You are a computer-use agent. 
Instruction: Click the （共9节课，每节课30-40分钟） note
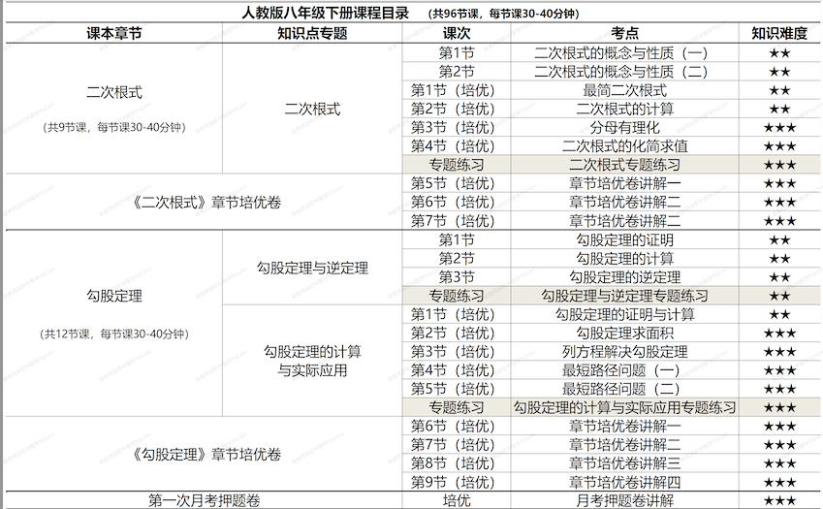(113, 127)
